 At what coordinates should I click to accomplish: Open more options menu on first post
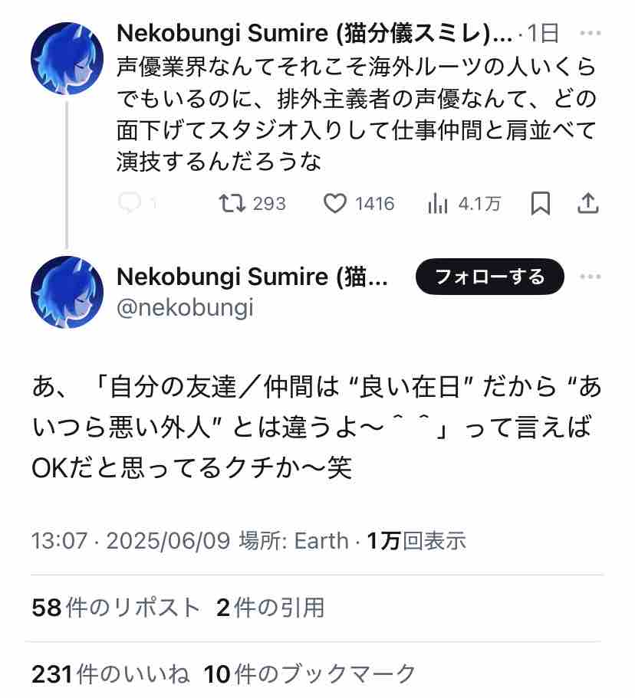click(x=591, y=34)
